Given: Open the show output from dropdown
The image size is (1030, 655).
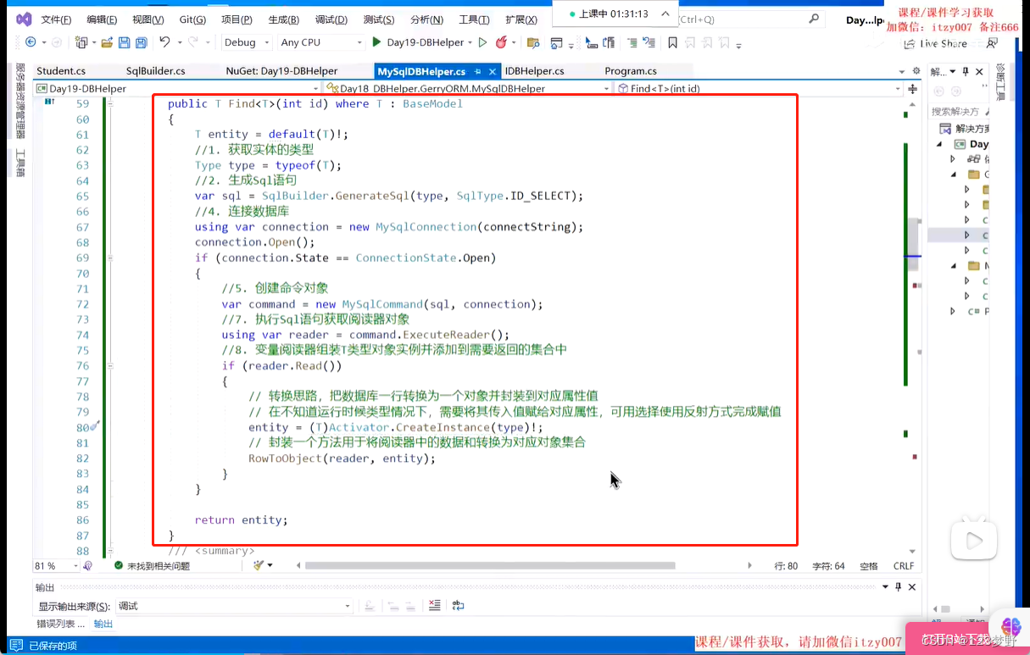Looking at the screenshot, I should pos(234,606).
